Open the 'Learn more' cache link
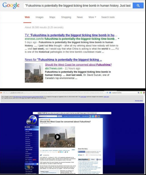 coord(106,97)
